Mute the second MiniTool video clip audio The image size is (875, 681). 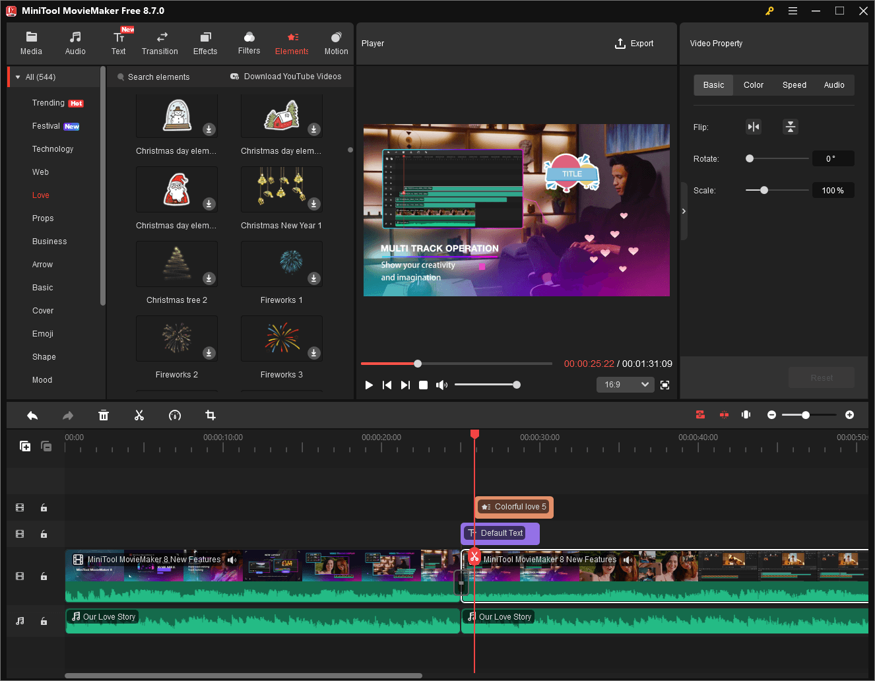pos(628,560)
